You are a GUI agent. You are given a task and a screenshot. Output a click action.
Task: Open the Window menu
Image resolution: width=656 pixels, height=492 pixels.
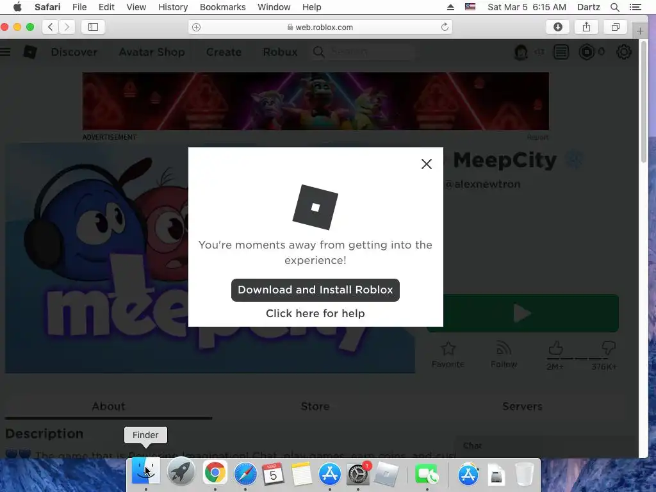(274, 7)
